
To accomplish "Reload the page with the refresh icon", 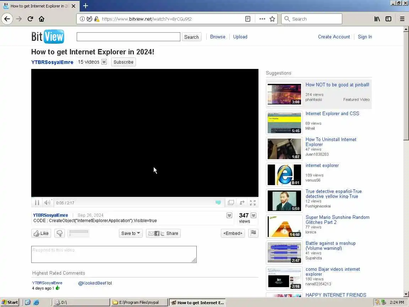I will [x=30, y=19].
